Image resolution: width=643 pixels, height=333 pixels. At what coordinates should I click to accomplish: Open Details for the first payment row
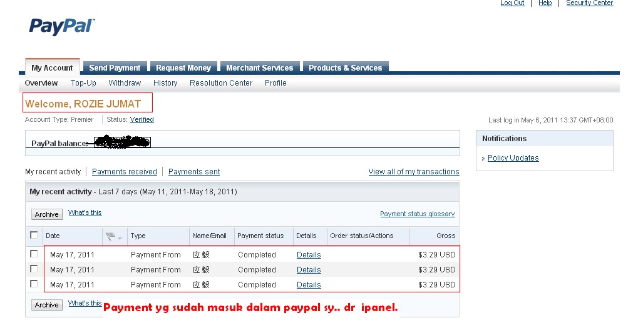click(309, 255)
